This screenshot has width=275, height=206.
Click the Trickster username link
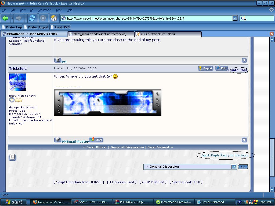[18, 68]
